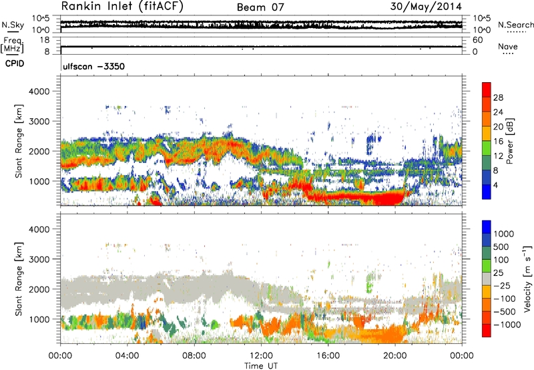Click the '20:00' time axis tick label
This screenshot has width=534, height=370.
(395, 356)
